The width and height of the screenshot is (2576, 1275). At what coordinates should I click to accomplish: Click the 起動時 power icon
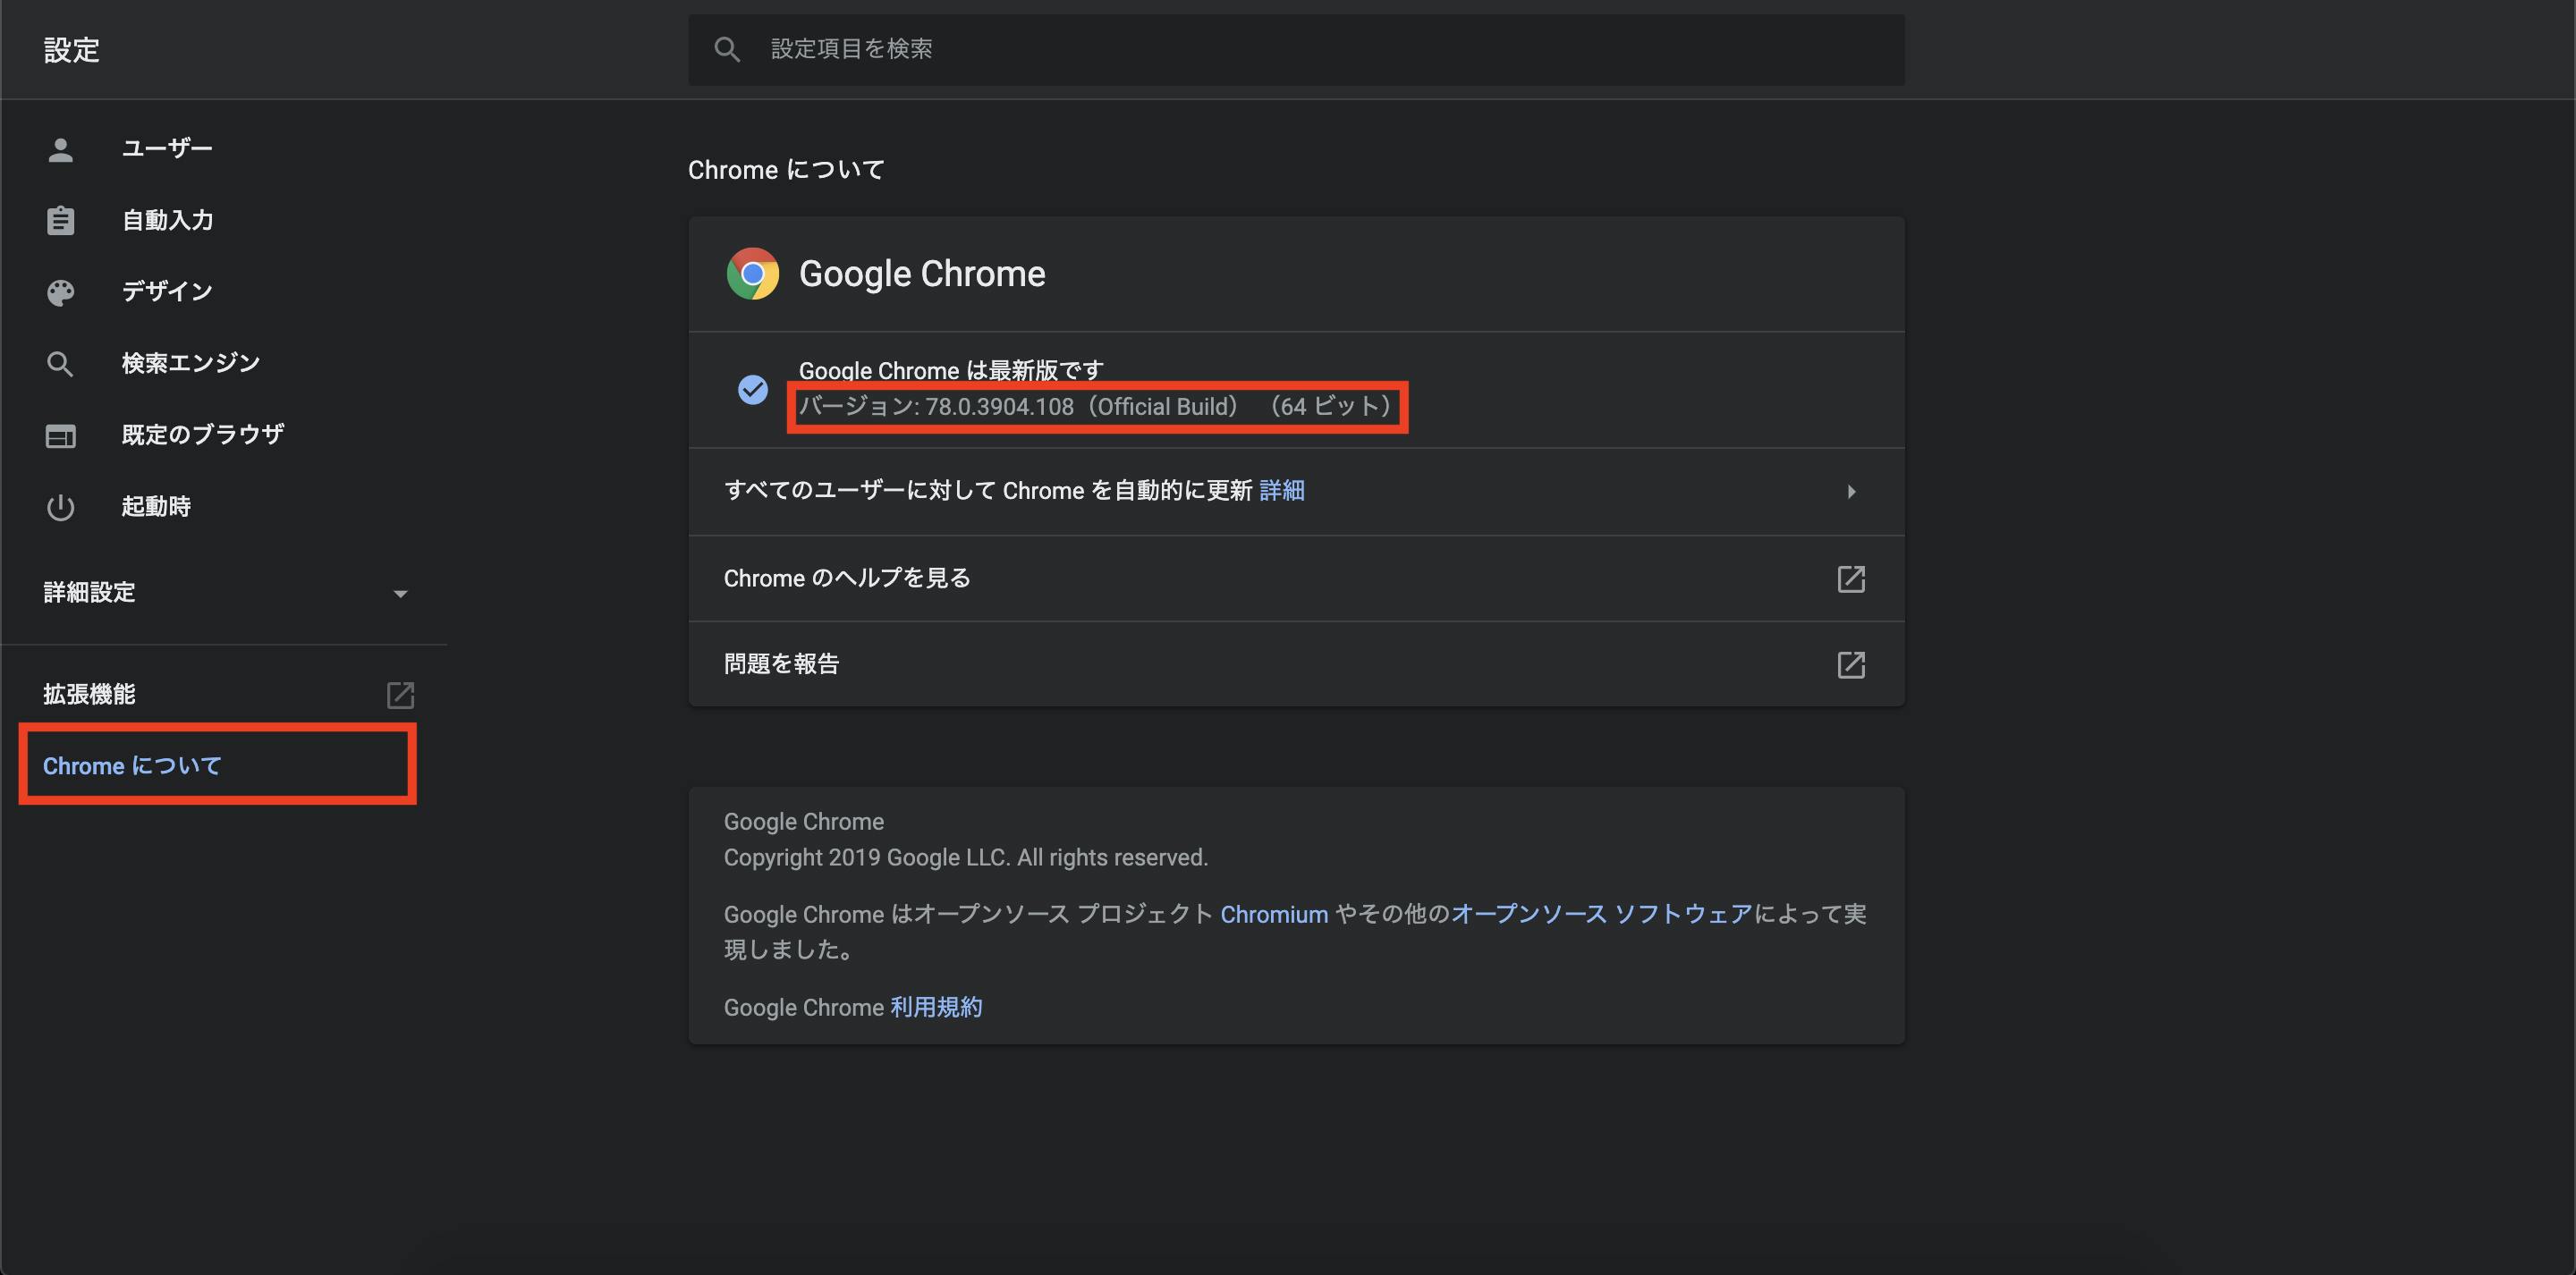60,507
